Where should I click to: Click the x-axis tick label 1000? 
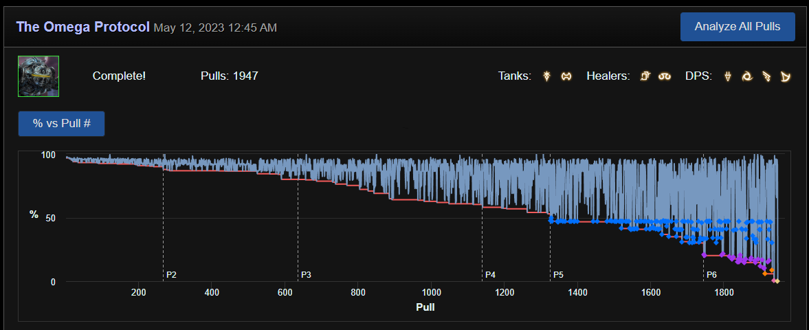pyautogui.click(x=431, y=292)
